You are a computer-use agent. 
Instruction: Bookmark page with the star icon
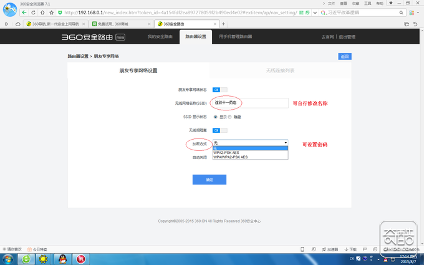tap(51, 12)
